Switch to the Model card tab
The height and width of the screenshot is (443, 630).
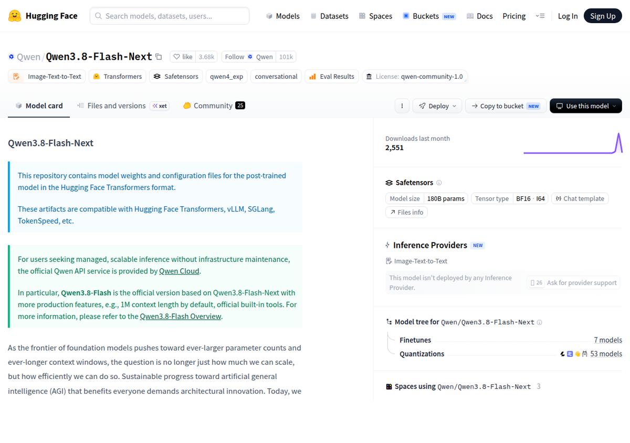click(39, 106)
